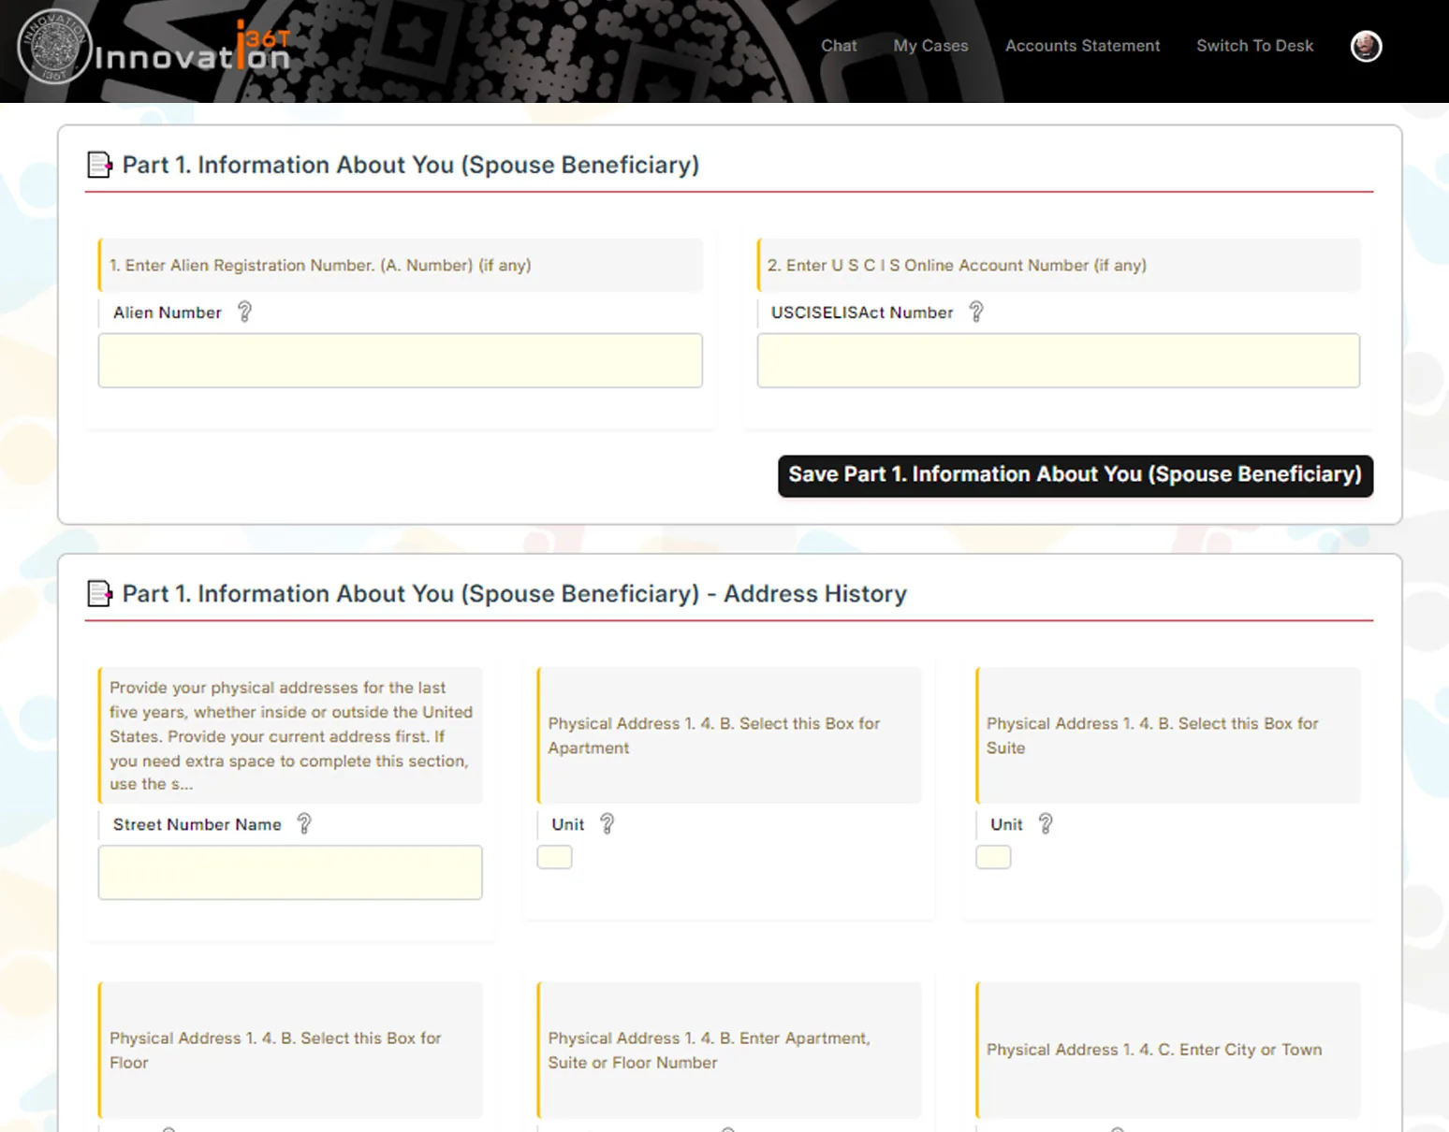Check the Apartment unit checkbox
Image resolution: width=1449 pixels, height=1132 pixels.
pyautogui.click(x=554, y=857)
